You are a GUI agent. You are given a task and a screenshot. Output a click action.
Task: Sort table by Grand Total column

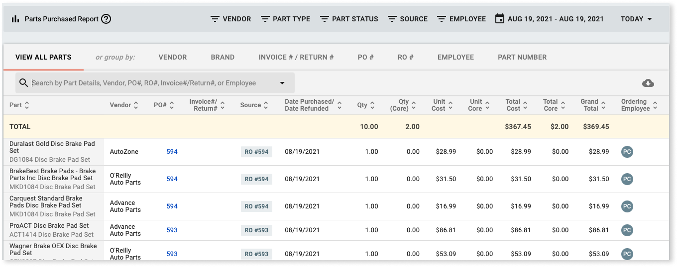592,105
